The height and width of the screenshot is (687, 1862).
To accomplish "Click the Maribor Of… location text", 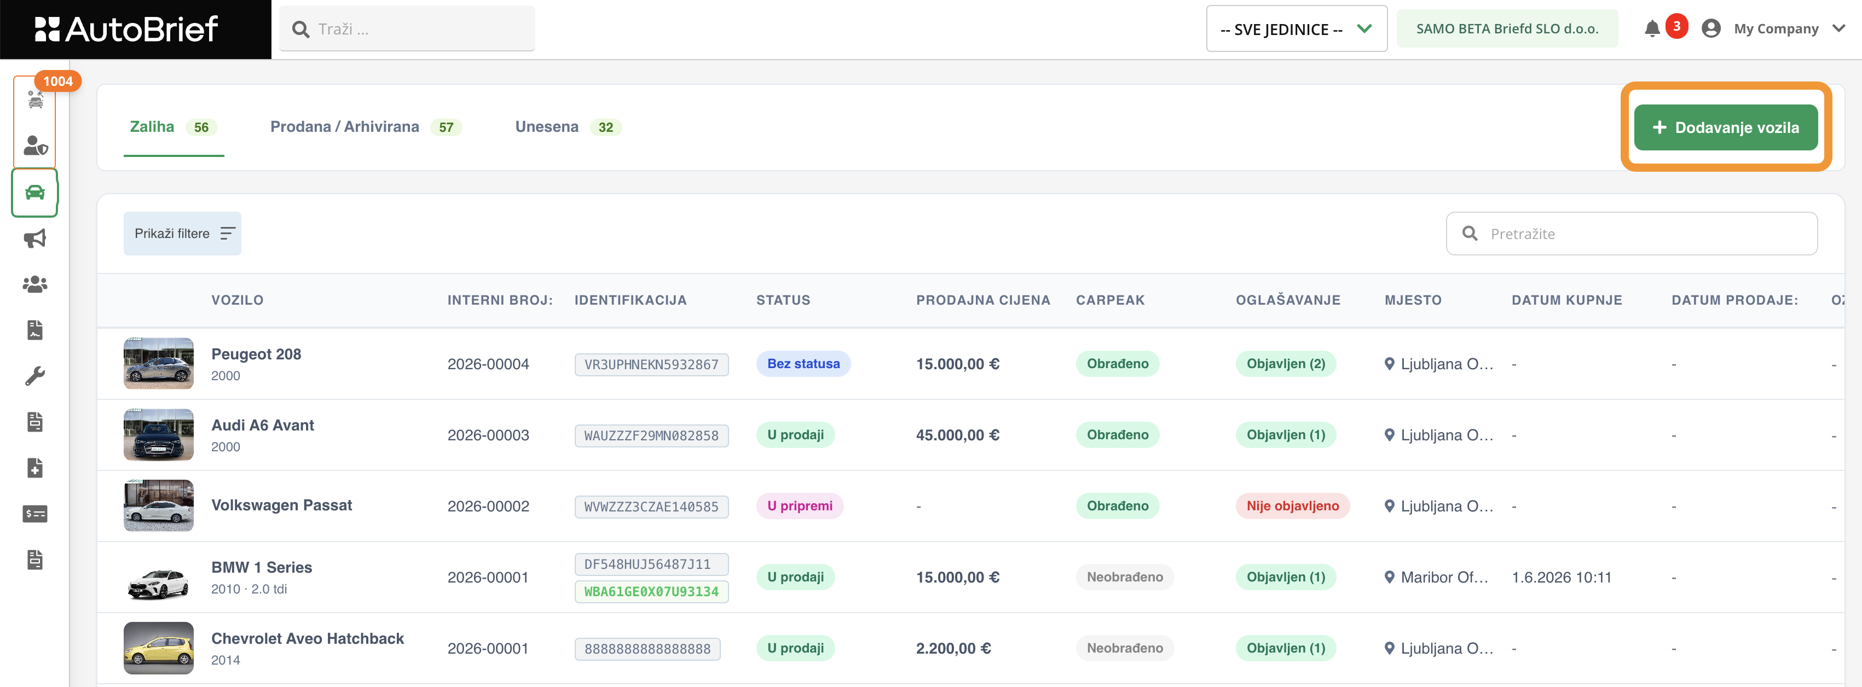I will point(1444,577).
